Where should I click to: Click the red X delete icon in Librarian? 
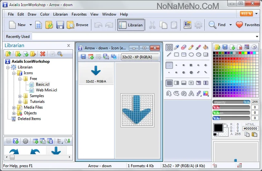[x=42, y=54]
